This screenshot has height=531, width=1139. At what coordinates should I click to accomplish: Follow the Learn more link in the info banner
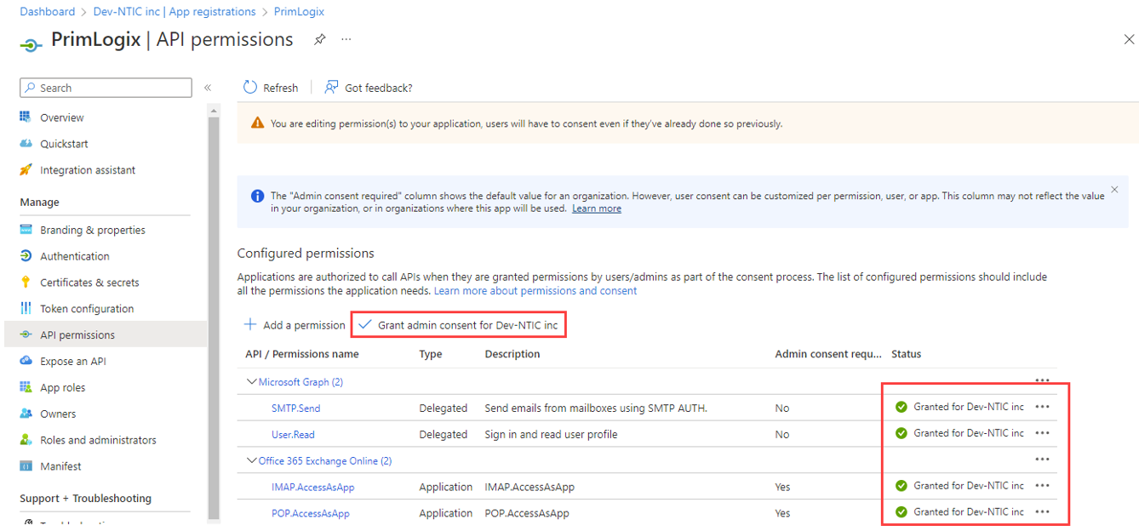(597, 208)
